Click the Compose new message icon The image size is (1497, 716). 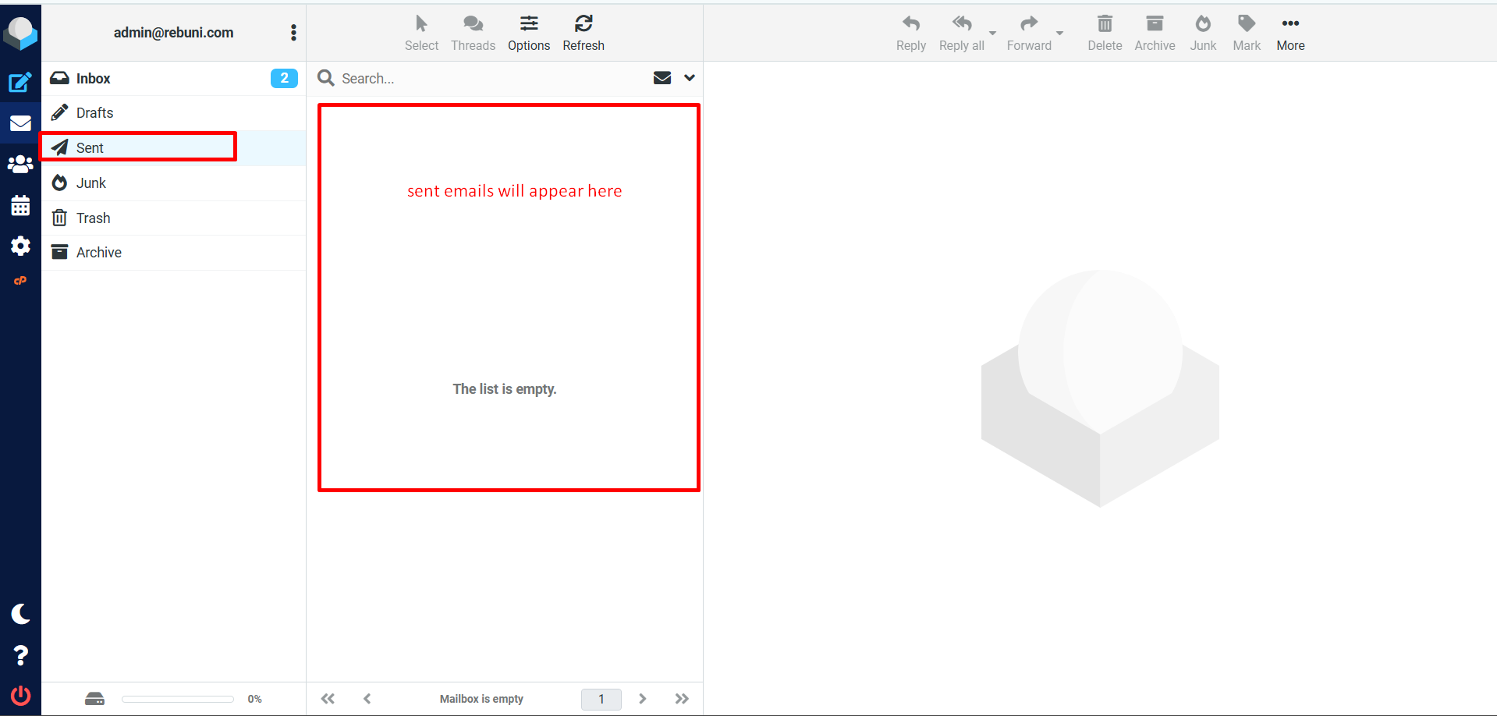coord(20,82)
